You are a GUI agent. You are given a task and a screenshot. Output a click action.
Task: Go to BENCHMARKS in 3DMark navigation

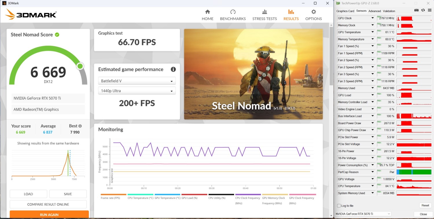click(233, 15)
